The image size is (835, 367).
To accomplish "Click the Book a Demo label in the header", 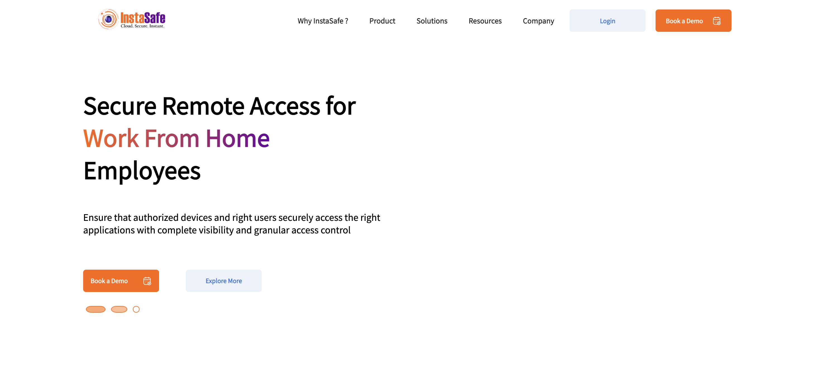I will click(684, 21).
